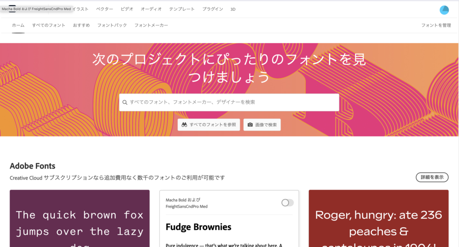Click the camera icon for image search
The height and width of the screenshot is (247, 459).
250,125
